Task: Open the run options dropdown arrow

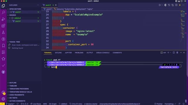Action: click(162, 5)
